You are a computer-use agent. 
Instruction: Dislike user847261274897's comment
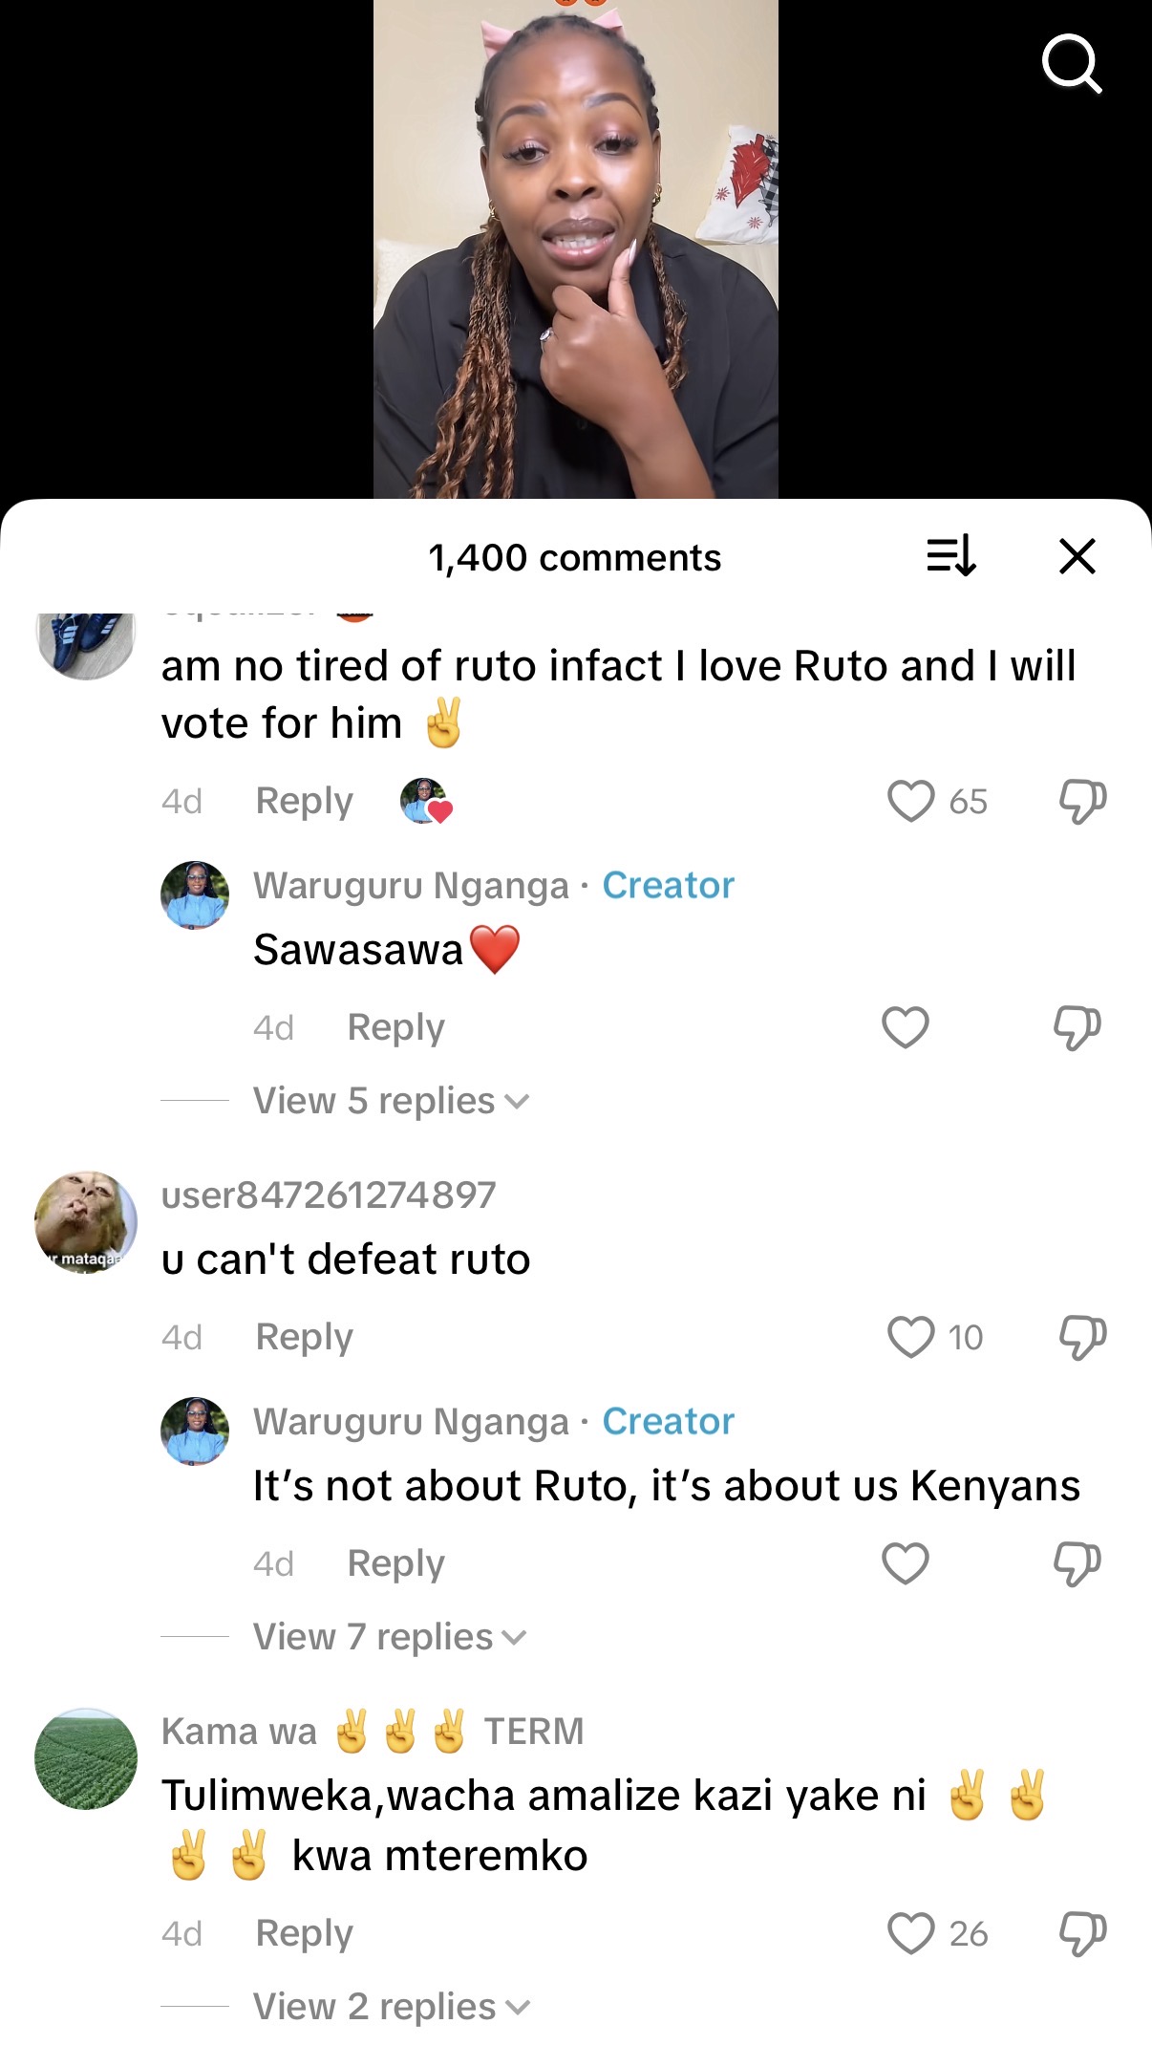[1081, 1337]
